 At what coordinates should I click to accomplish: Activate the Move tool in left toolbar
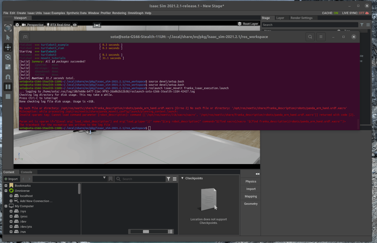pyautogui.click(x=8, y=47)
